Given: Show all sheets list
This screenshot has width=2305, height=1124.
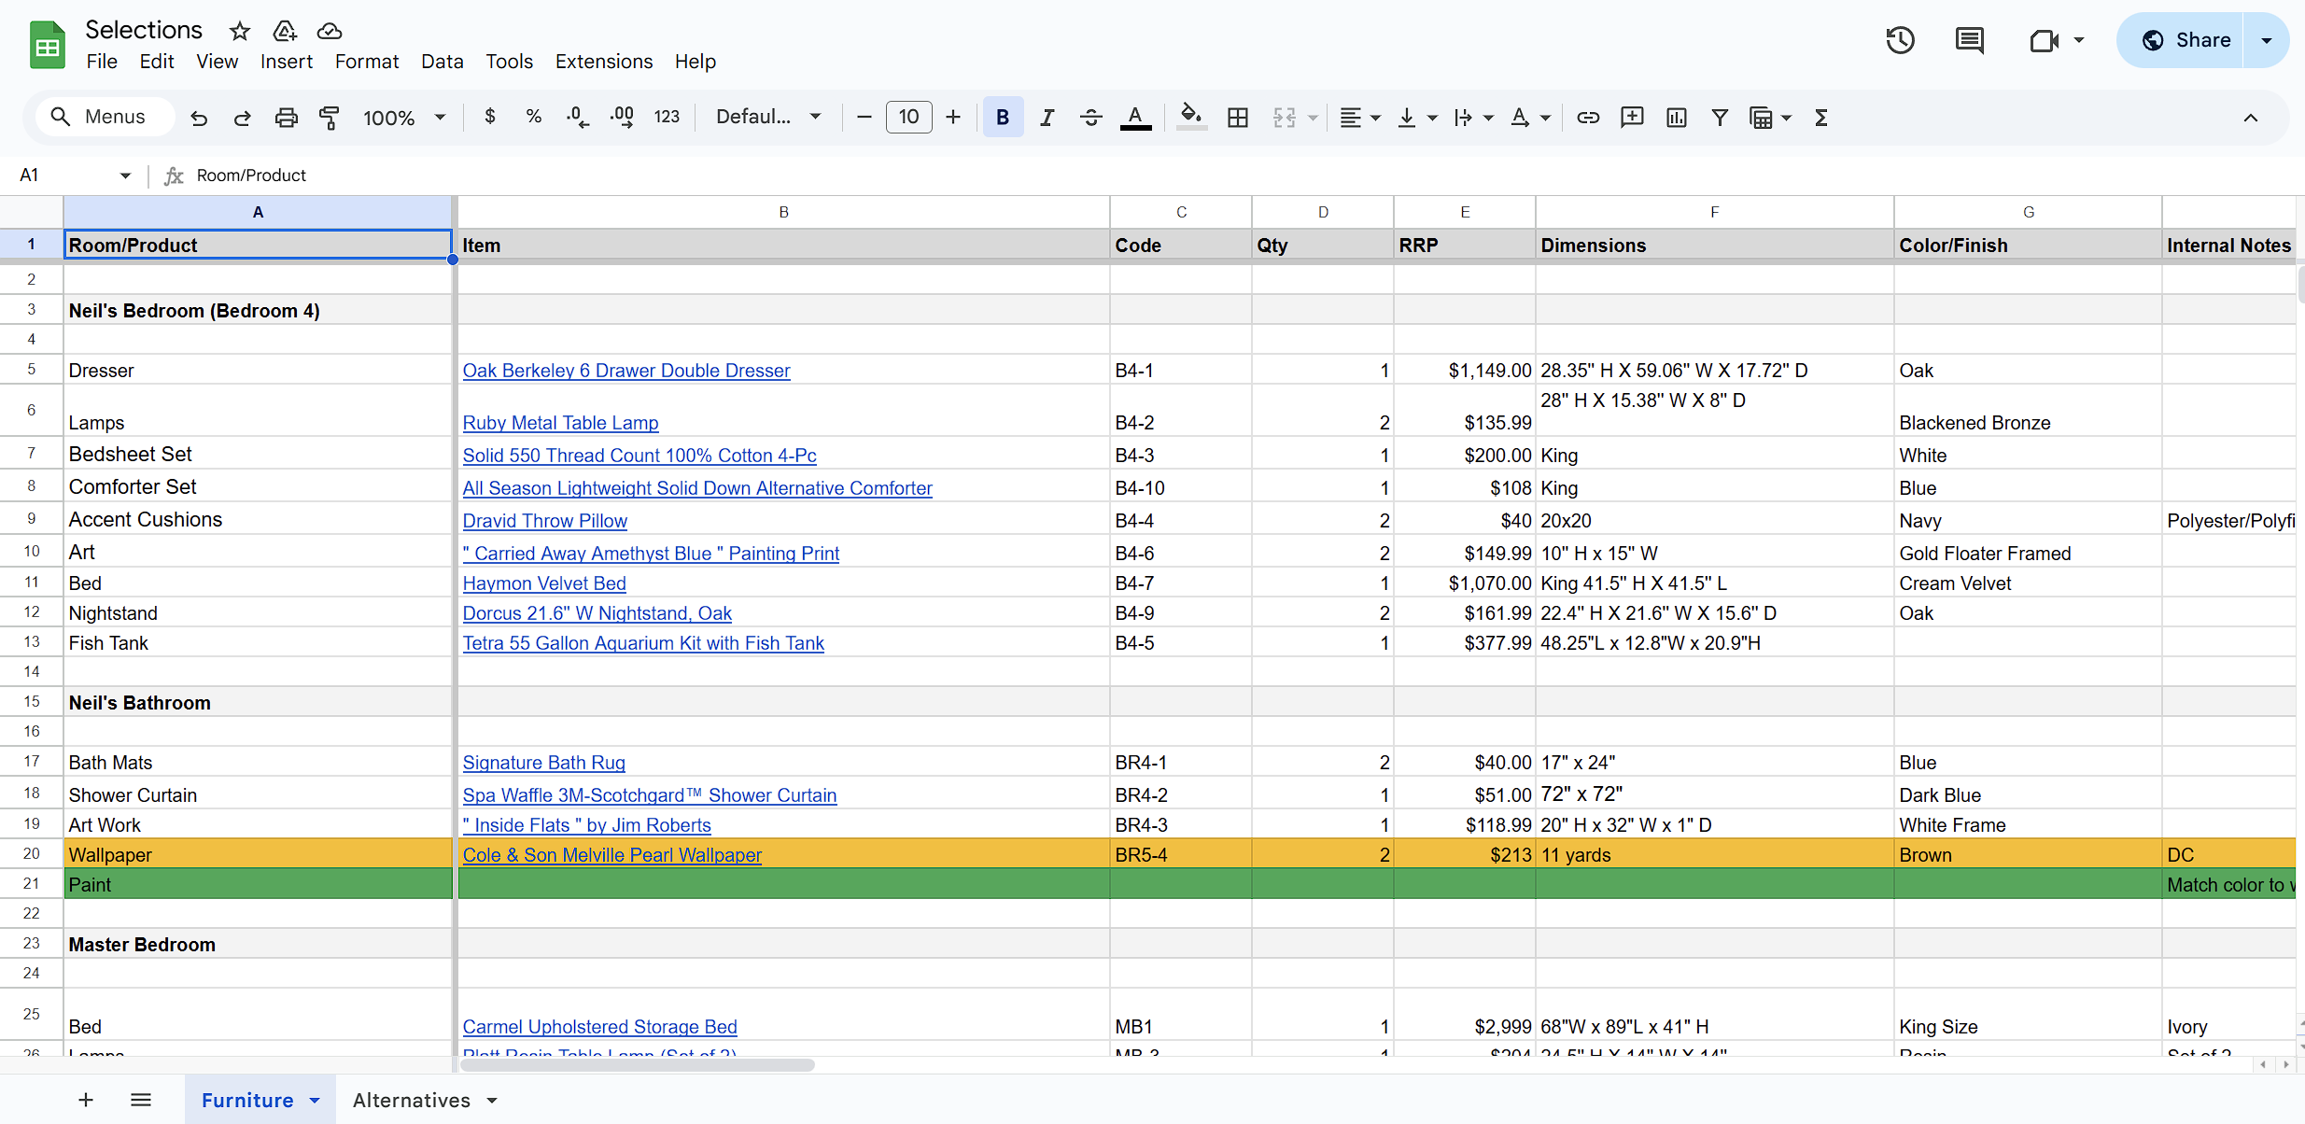Looking at the screenshot, I should 141,1100.
